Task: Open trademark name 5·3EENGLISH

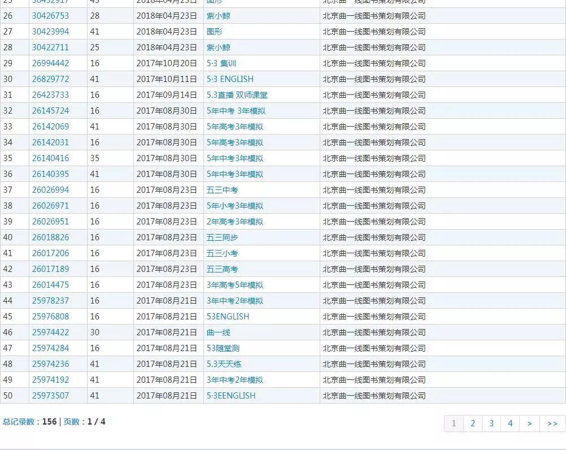Action: point(231,396)
